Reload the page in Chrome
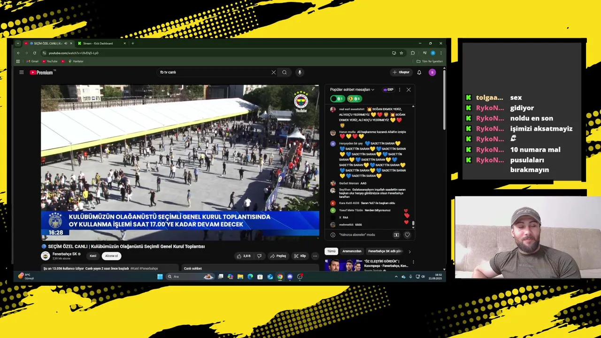The height and width of the screenshot is (338, 601). (x=34, y=53)
